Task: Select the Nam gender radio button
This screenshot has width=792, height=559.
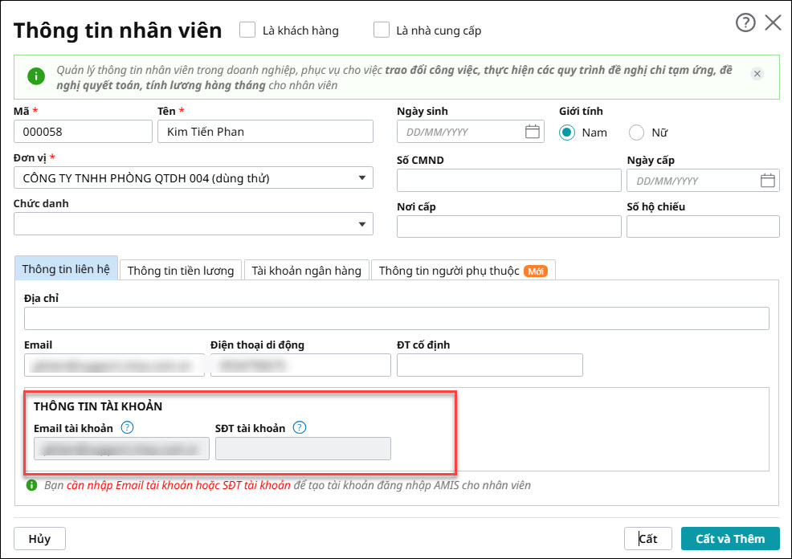Action: (567, 133)
